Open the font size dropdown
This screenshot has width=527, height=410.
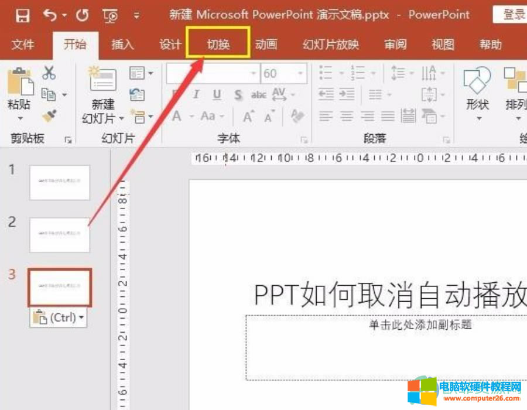point(301,74)
